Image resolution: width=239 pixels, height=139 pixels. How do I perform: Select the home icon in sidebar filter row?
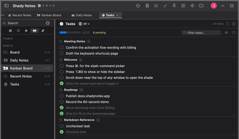point(10,31)
